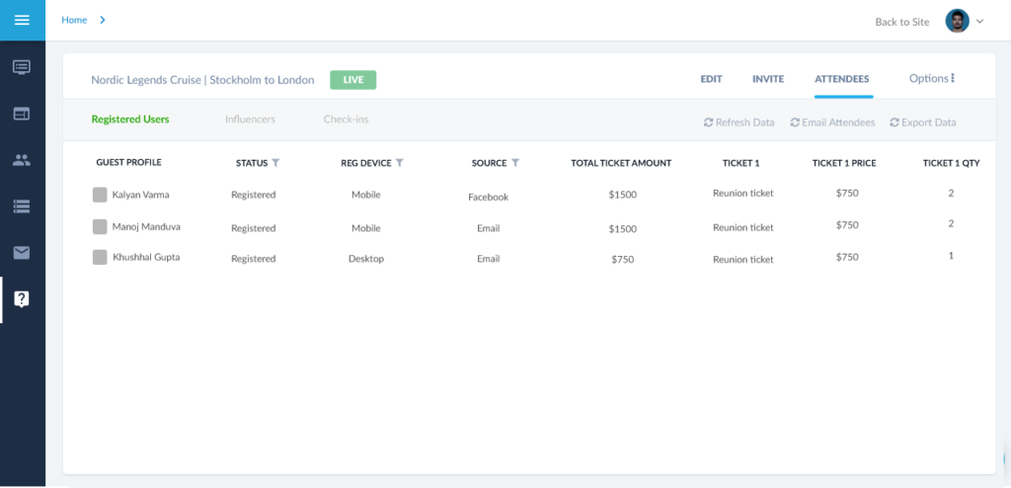Click the help question mark sidebar icon

(22, 299)
